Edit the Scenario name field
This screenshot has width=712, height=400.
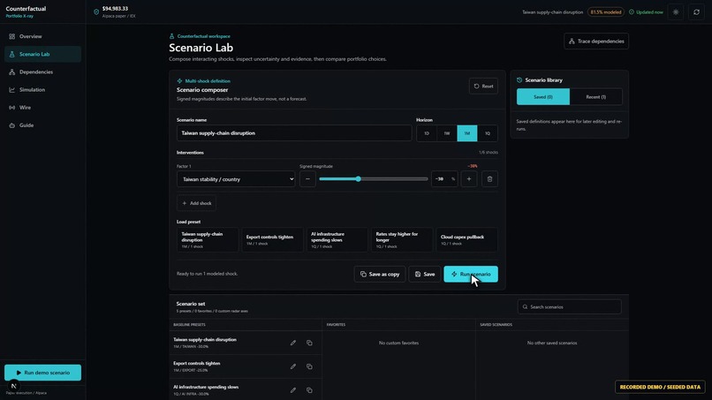click(x=294, y=133)
